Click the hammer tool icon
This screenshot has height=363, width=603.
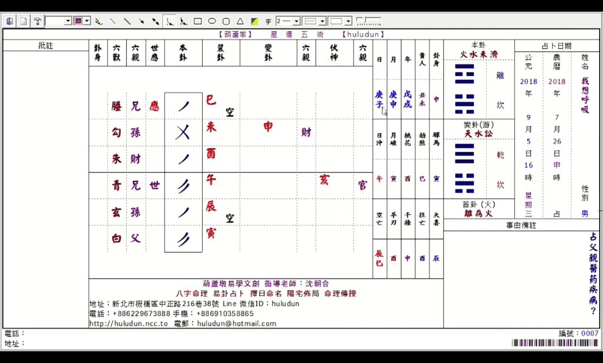click(x=37, y=21)
